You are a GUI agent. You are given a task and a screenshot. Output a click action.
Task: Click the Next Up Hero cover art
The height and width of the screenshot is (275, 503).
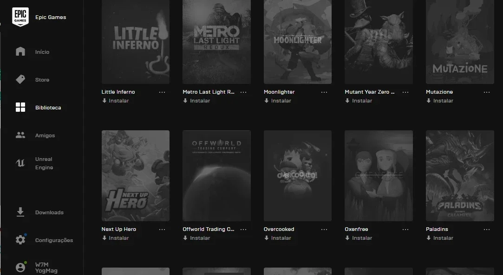[x=135, y=176]
